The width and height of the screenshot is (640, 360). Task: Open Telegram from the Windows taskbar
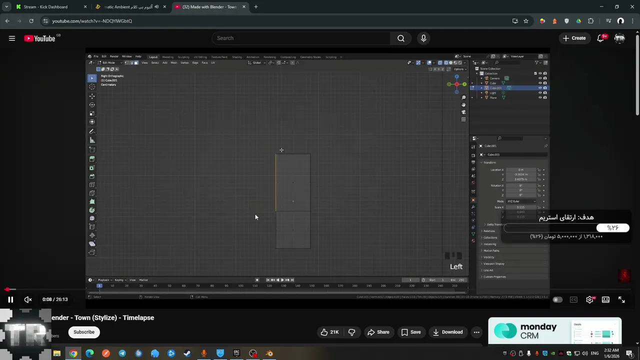point(122,353)
